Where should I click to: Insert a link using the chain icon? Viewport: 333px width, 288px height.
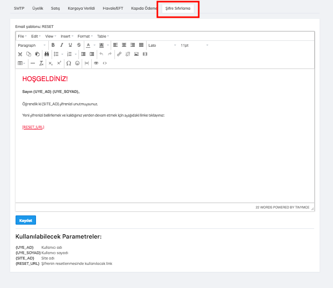tap(119, 54)
